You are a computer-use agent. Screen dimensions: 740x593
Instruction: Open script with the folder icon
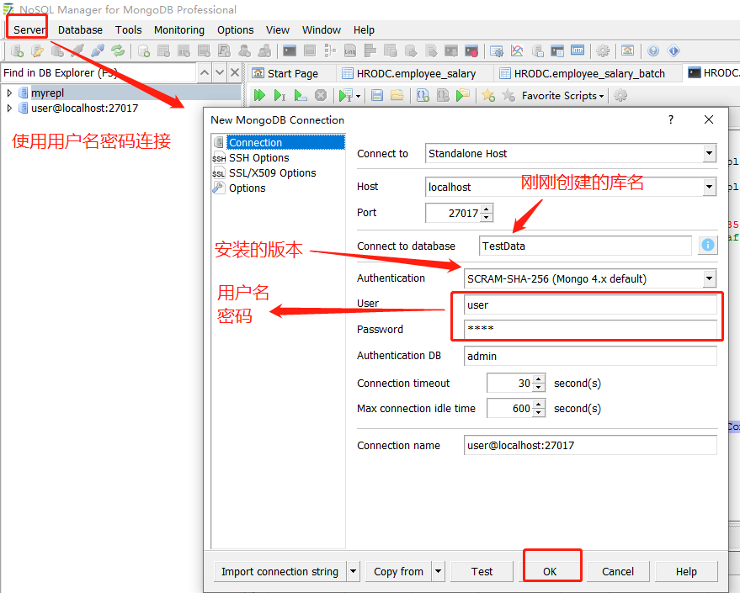point(397,95)
